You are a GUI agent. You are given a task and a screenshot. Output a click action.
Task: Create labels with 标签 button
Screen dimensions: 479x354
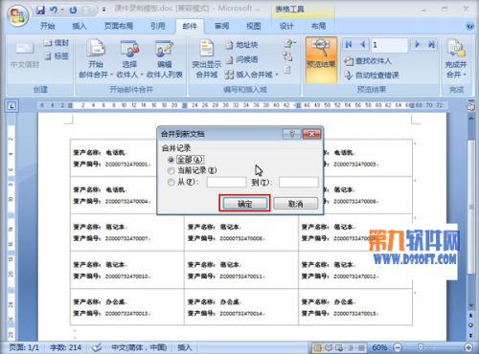click(x=57, y=56)
